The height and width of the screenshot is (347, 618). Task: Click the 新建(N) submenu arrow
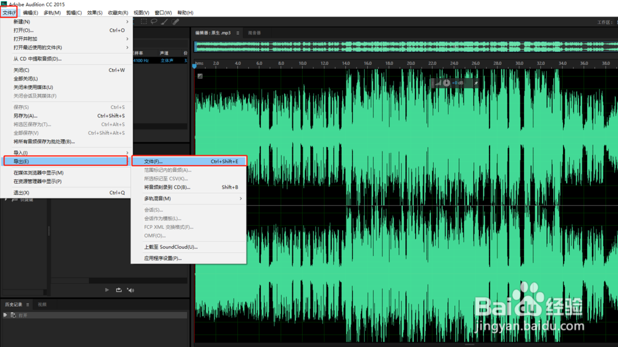click(x=127, y=22)
